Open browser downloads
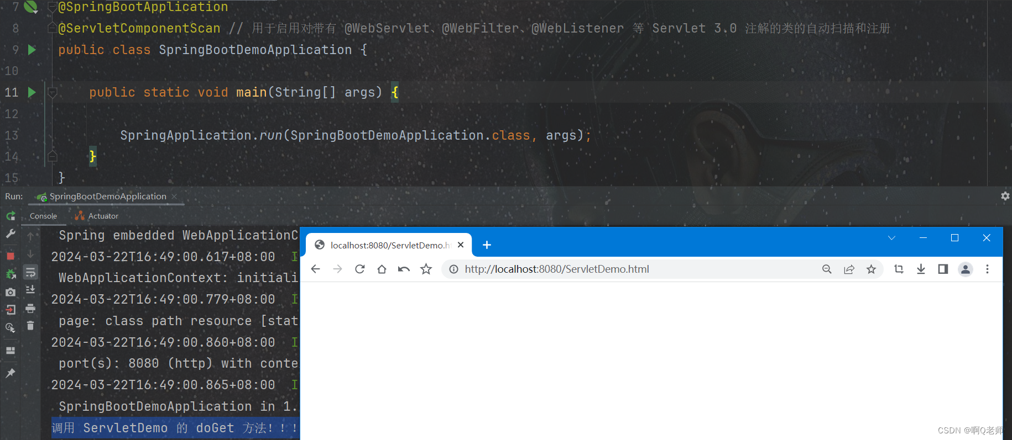 pyautogui.click(x=921, y=269)
